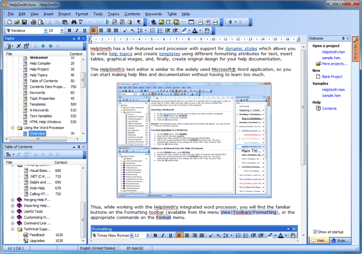Open the font size dropdown
This screenshot has width=362, height=254.
point(62,31)
